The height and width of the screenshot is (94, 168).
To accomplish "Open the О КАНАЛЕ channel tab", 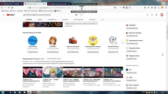I will pos(92,20).
